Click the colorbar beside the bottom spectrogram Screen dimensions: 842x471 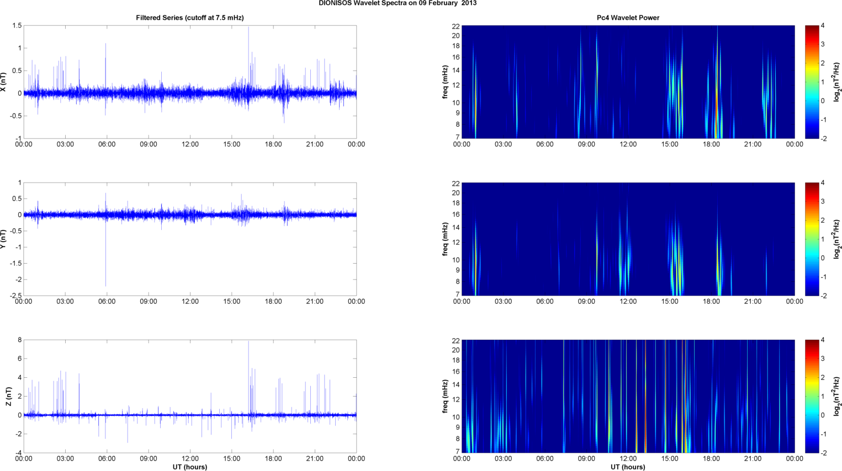point(812,396)
